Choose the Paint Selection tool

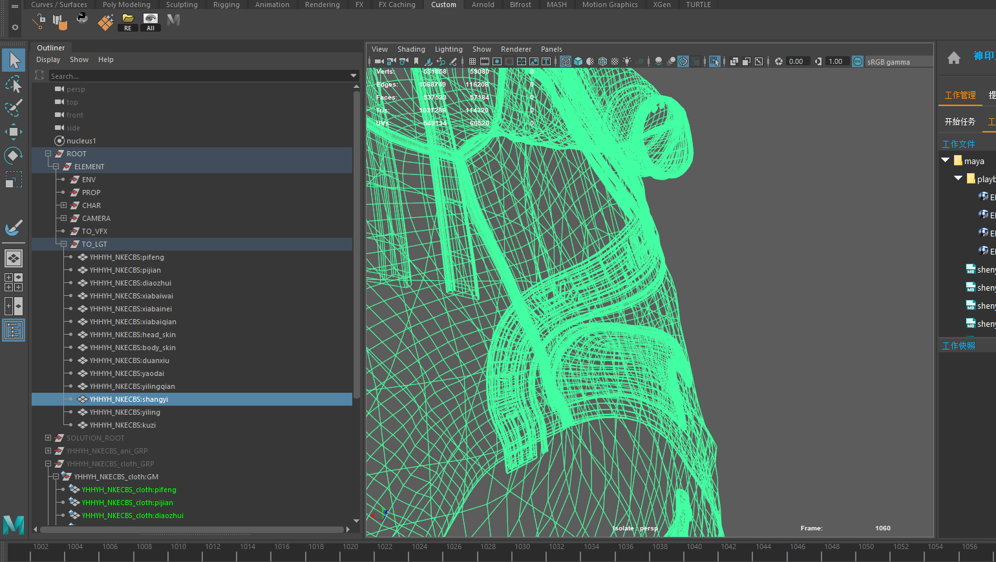click(14, 107)
